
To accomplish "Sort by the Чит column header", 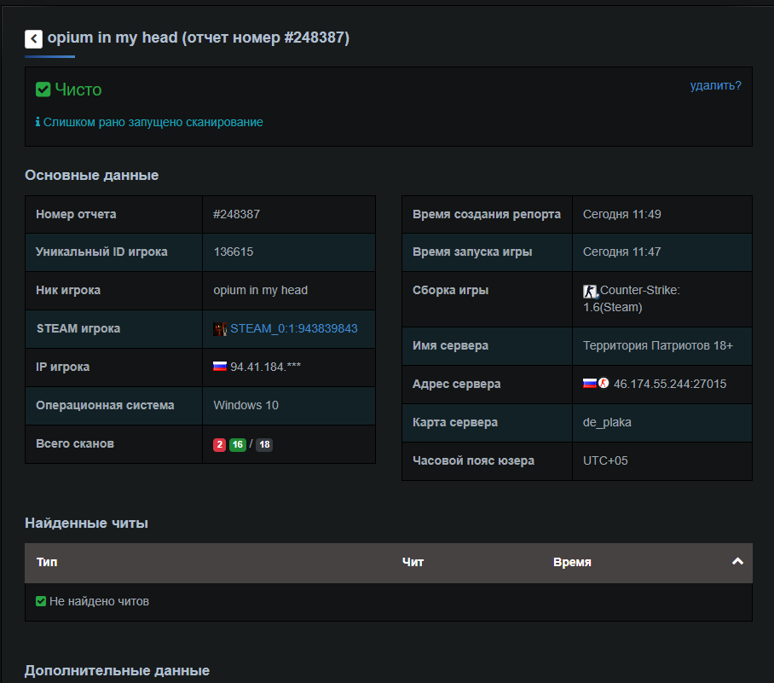I will point(413,563).
